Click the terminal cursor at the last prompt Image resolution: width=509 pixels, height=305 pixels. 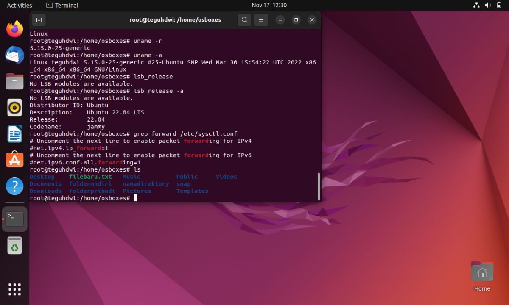click(x=135, y=198)
